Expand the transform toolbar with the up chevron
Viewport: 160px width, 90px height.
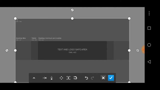point(34,78)
